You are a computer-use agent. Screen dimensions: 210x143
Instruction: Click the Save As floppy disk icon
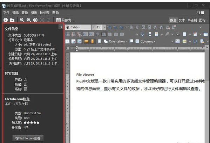(x=59, y=20)
